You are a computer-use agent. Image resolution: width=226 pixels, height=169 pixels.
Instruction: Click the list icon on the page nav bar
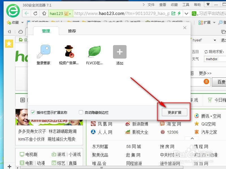point(23,100)
